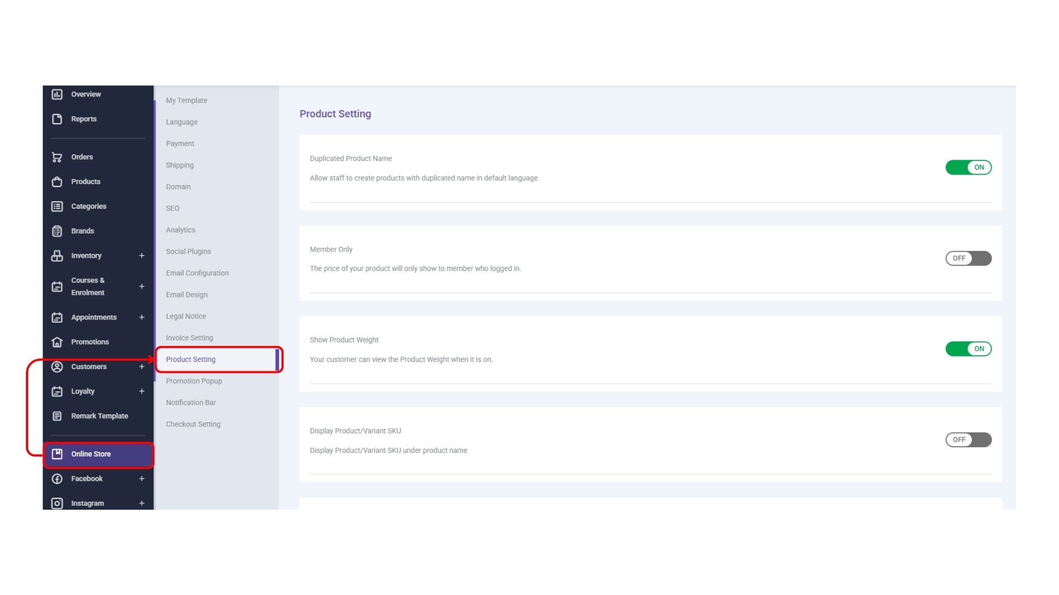Click the Orders cart icon
This screenshot has width=1059, height=595.
pos(57,157)
